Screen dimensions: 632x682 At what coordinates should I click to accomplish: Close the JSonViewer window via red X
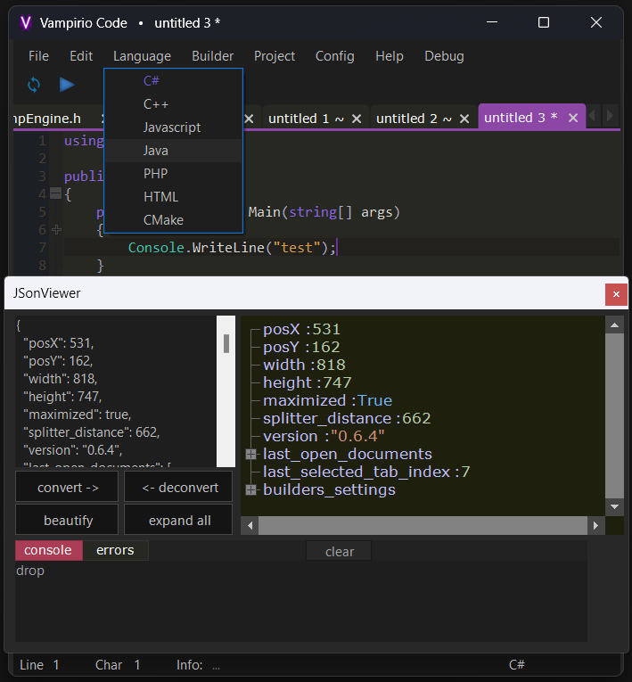(616, 294)
